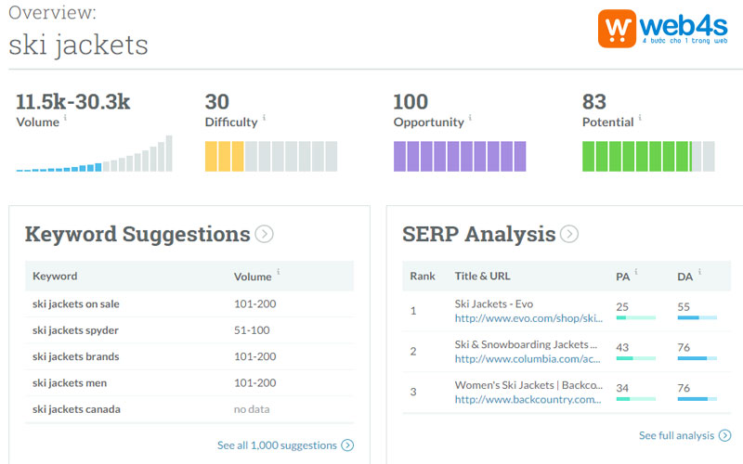Sort by the Keyword column header
The width and height of the screenshot is (743, 464).
coord(55,277)
